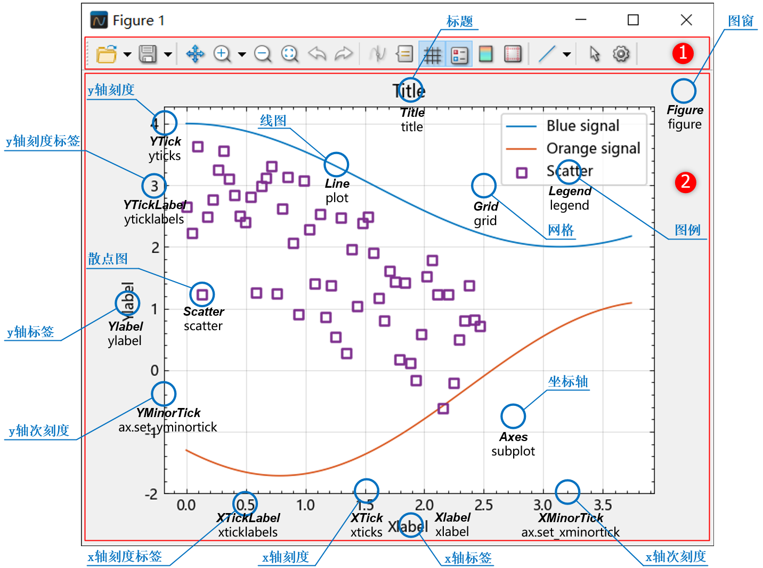
Task: Open the zoom in dropdown arrow
Action: (x=242, y=54)
